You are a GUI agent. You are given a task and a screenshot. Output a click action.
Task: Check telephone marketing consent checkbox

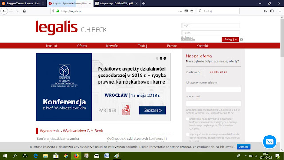[x=187, y=134]
